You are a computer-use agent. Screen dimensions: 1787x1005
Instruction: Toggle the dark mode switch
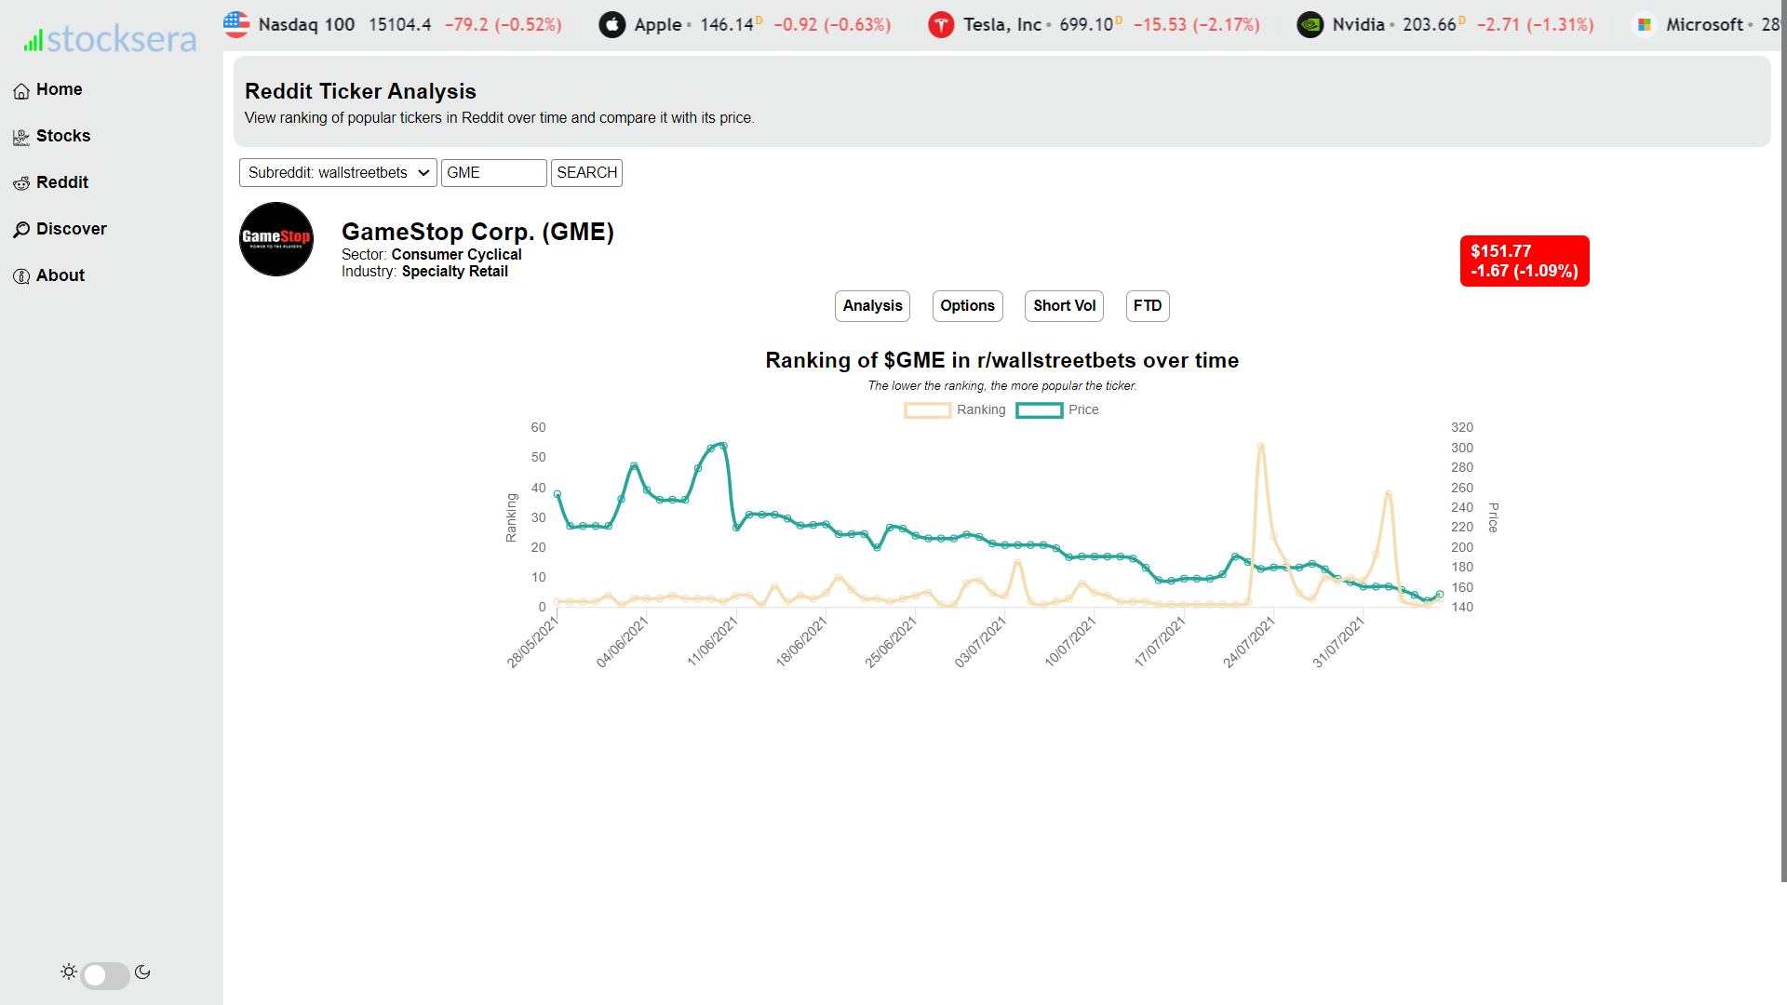click(105, 974)
